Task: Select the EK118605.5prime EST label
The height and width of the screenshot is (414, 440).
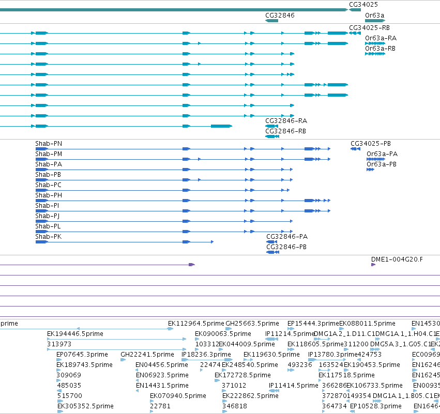Action: point(315,344)
